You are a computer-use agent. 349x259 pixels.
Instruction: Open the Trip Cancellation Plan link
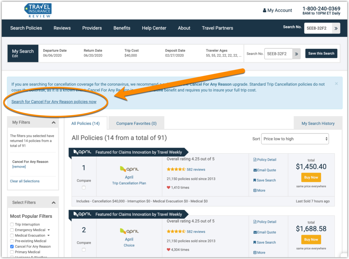(129, 183)
